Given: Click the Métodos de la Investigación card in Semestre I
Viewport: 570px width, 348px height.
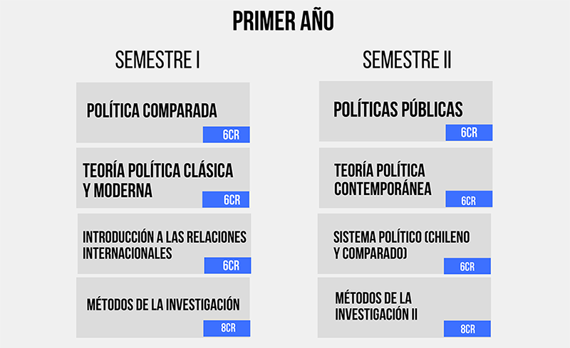Looking at the screenshot, I should [163, 305].
